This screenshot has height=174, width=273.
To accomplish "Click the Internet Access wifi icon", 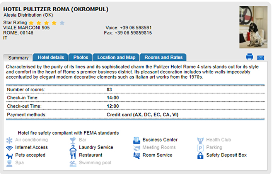I will 9,148.
